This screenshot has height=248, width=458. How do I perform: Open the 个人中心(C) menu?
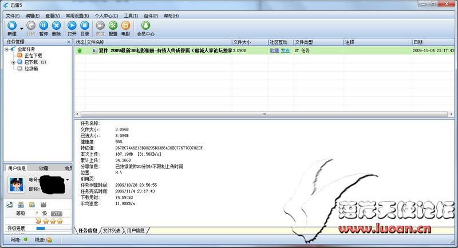coord(106,16)
